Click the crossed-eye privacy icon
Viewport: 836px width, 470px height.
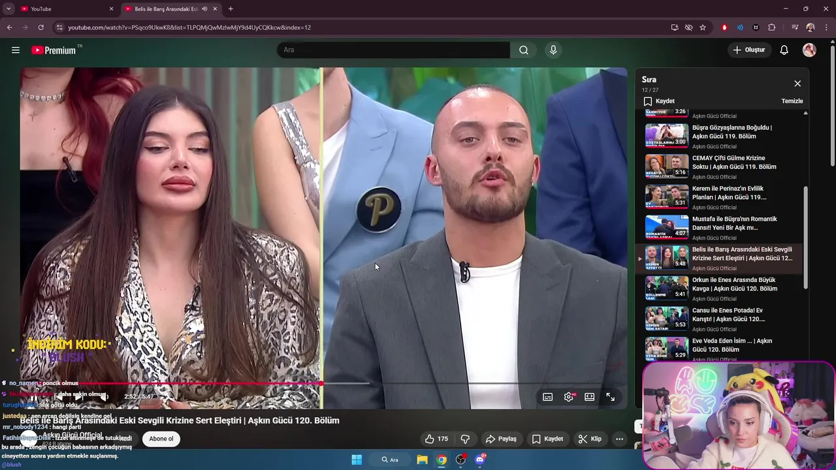click(x=688, y=27)
